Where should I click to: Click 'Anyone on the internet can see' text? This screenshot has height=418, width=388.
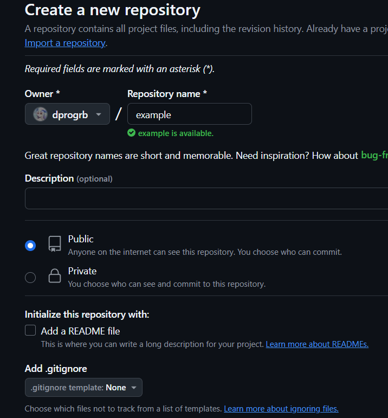205,252
